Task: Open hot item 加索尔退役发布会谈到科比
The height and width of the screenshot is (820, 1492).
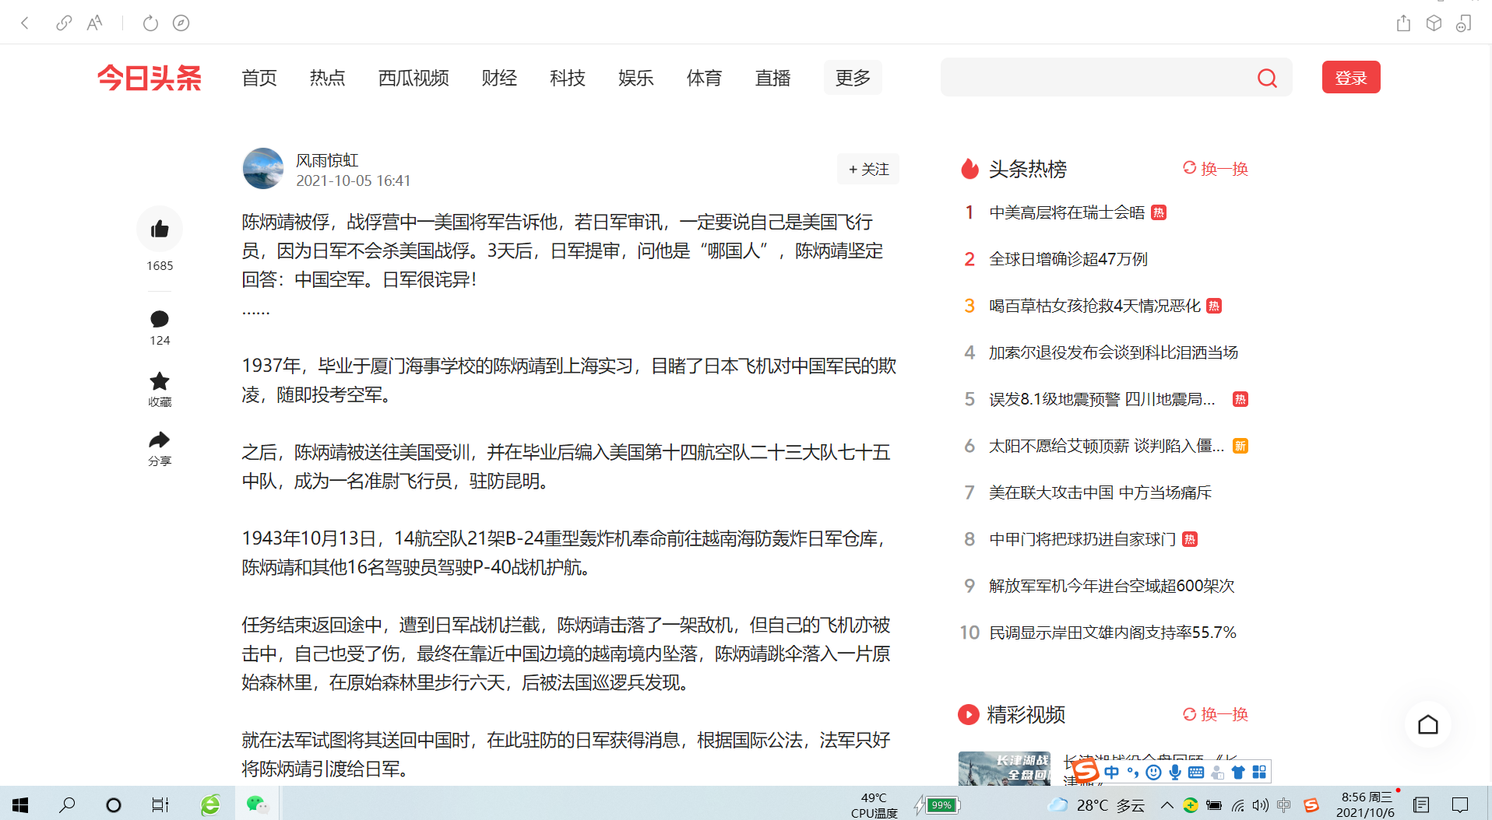Action: 1114,352
